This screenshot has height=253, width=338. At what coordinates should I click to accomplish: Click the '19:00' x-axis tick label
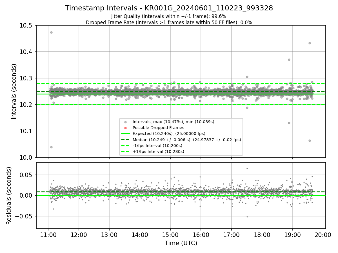coord(292,235)
